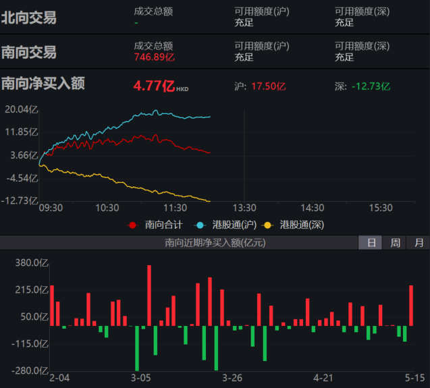Open the 南向交易 section heading
430x388 pixels.
pyautogui.click(x=29, y=52)
